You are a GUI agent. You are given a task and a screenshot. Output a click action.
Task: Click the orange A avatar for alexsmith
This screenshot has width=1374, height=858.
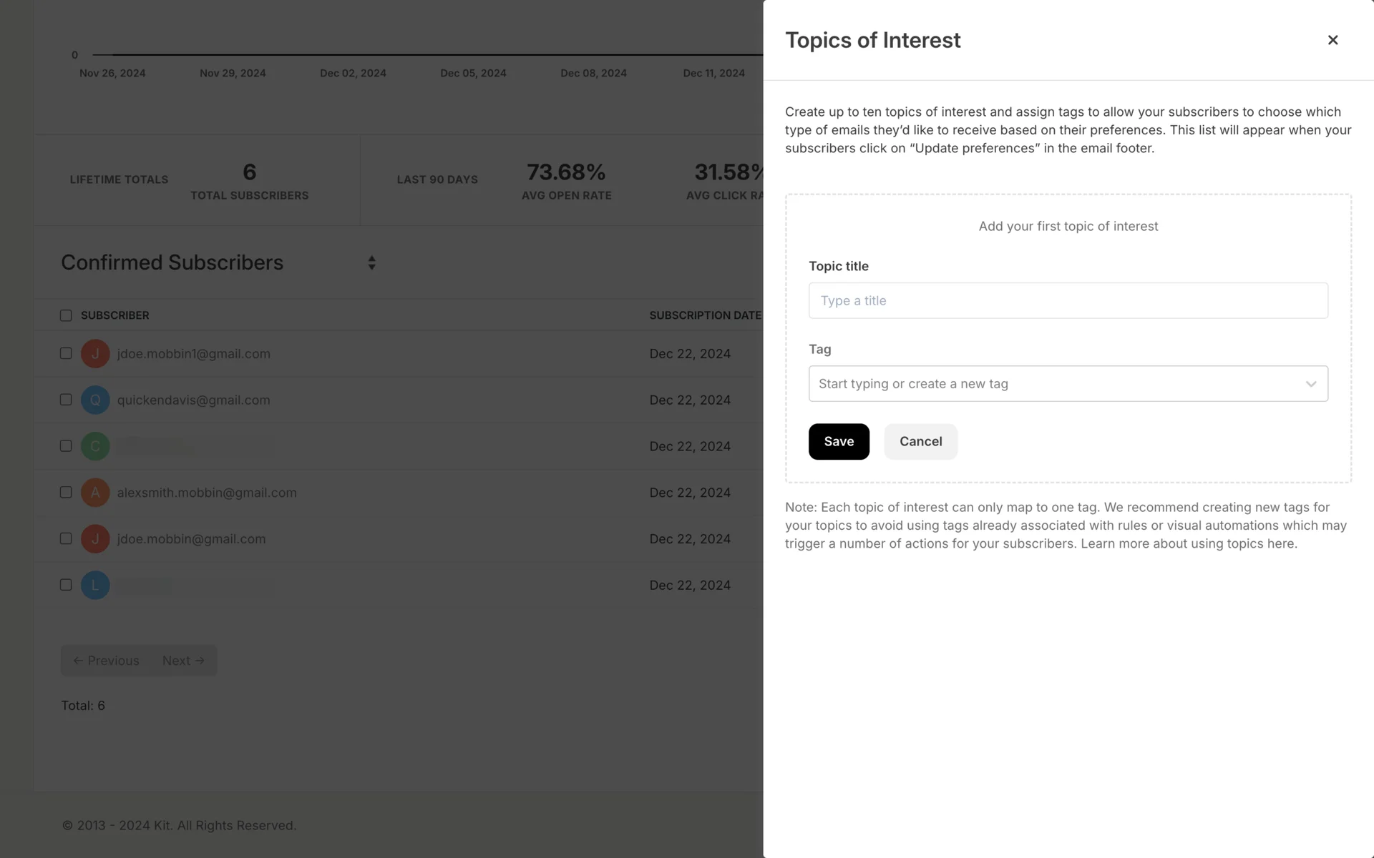(95, 493)
